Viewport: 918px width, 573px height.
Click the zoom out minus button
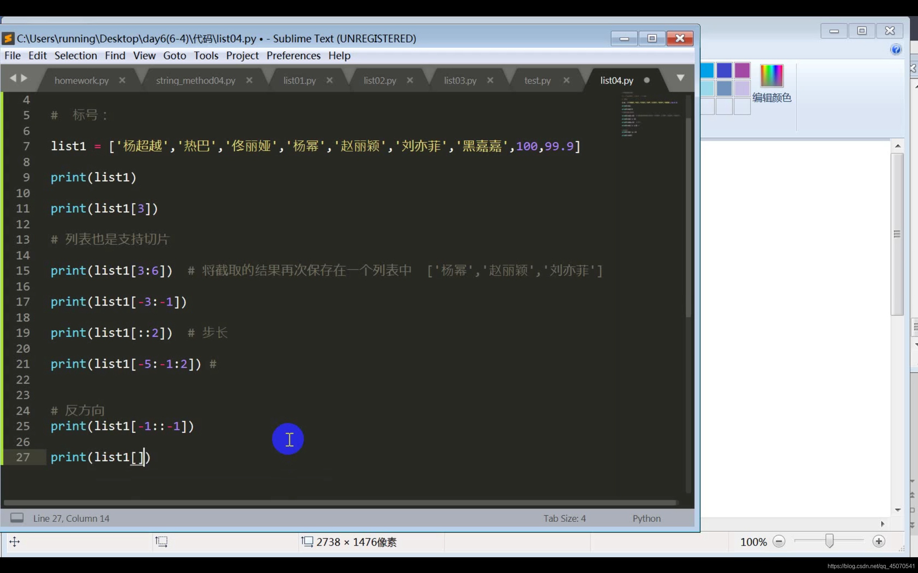[x=779, y=541]
